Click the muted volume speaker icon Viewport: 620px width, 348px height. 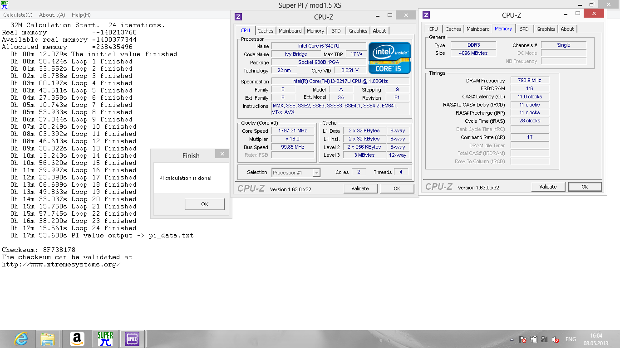point(556,339)
